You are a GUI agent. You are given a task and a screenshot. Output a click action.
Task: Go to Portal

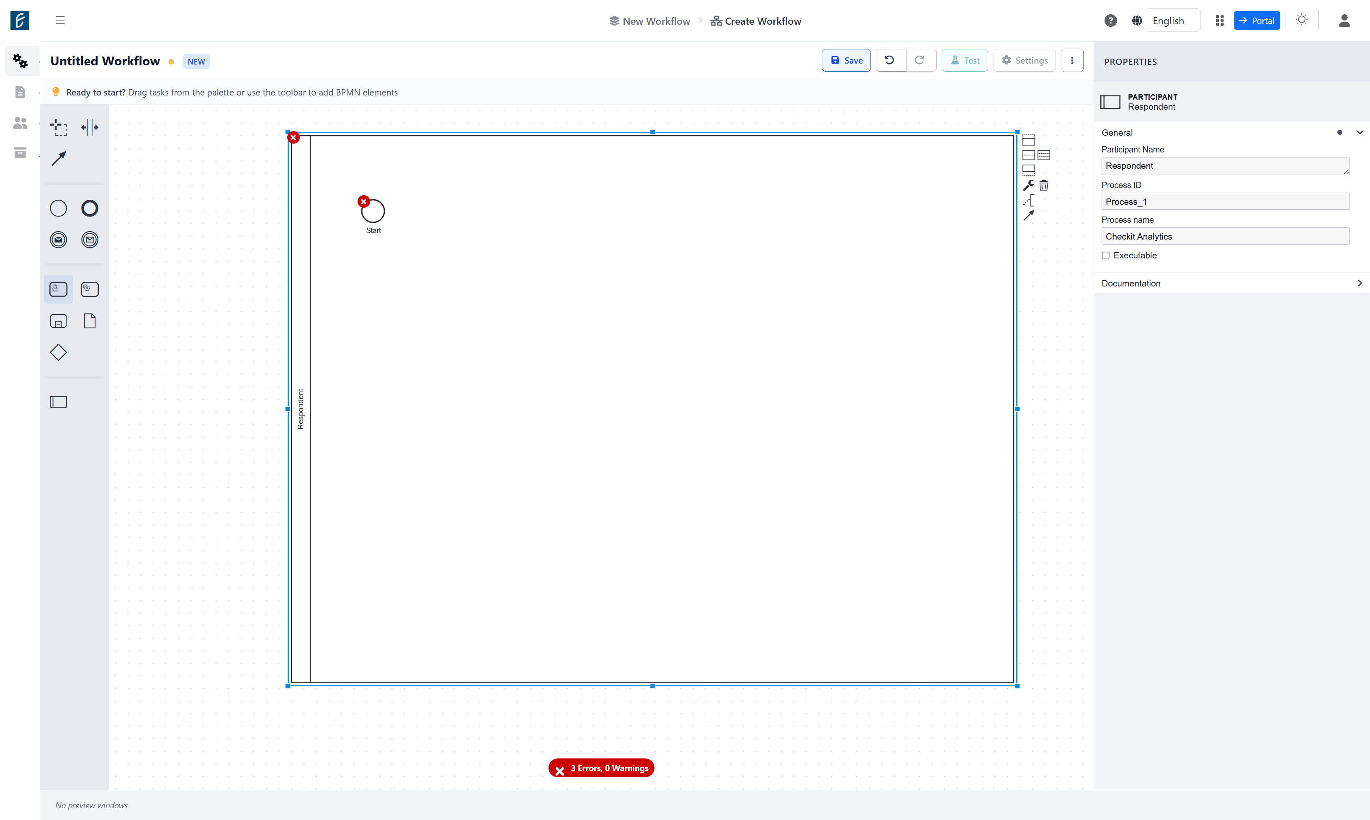pyautogui.click(x=1256, y=21)
